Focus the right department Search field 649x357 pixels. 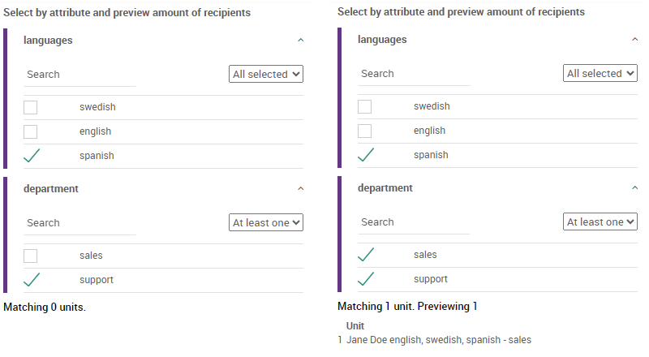pos(414,222)
